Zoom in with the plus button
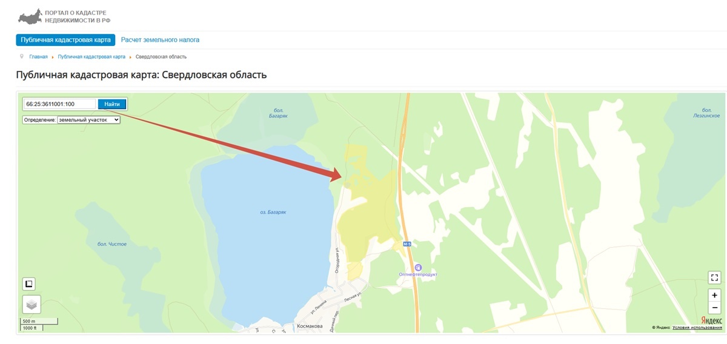727x344 pixels. [x=714, y=295]
